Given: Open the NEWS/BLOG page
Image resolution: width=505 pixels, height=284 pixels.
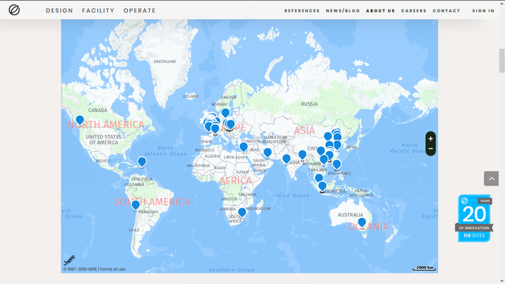Looking at the screenshot, I should click(342, 10).
